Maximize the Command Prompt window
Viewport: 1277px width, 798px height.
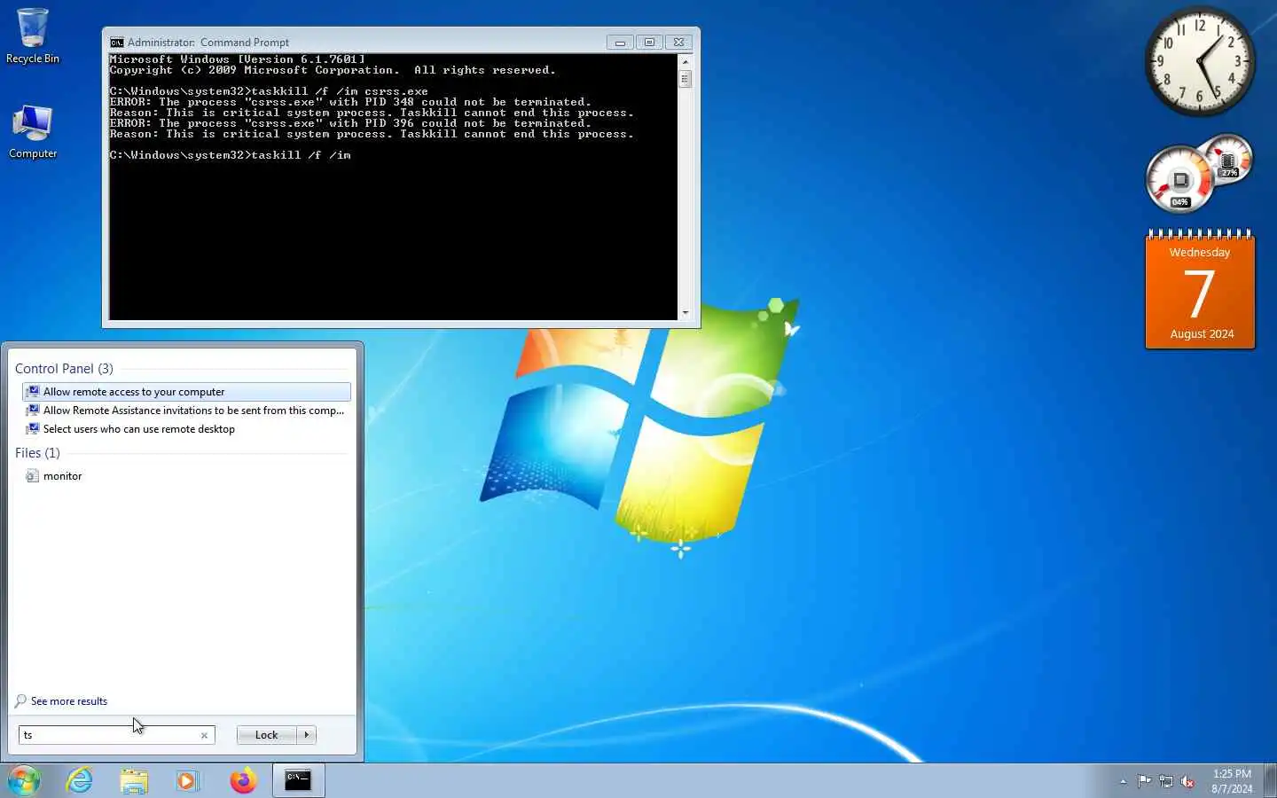pyautogui.click(x=649, y=42)
